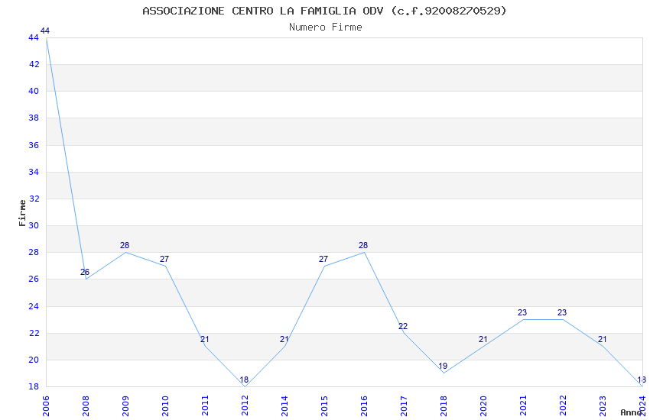Screen dimensions: 650x420
Task: Select the 2008 point with value 26
Action: [86, 279]
